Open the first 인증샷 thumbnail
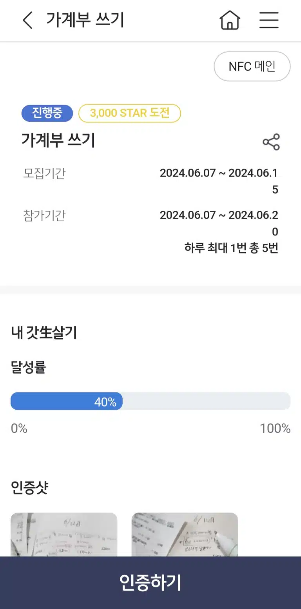Viewport: 301px width, 609px height. coord(64,534)
